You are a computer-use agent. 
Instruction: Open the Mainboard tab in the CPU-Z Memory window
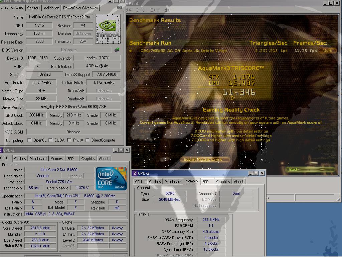pyautogui.click(x=173, y=182)
